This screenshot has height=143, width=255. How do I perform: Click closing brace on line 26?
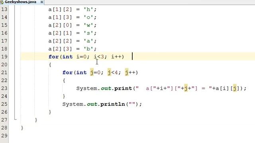point(50,112)
